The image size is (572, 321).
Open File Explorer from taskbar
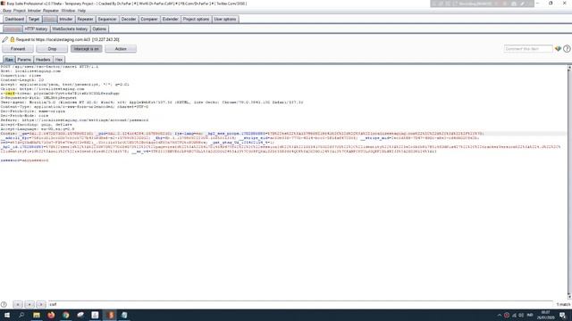point(37,315)
